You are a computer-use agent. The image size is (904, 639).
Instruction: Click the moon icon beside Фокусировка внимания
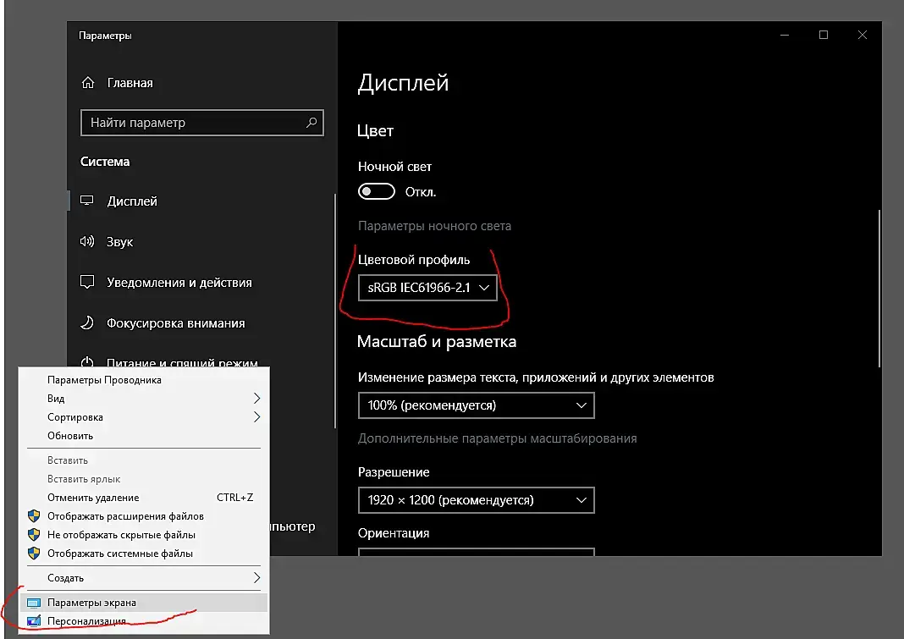(x=87, y=322)
